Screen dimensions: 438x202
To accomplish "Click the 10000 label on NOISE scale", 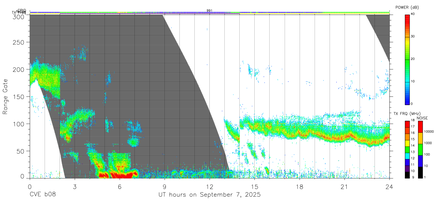I will [429, 132].
